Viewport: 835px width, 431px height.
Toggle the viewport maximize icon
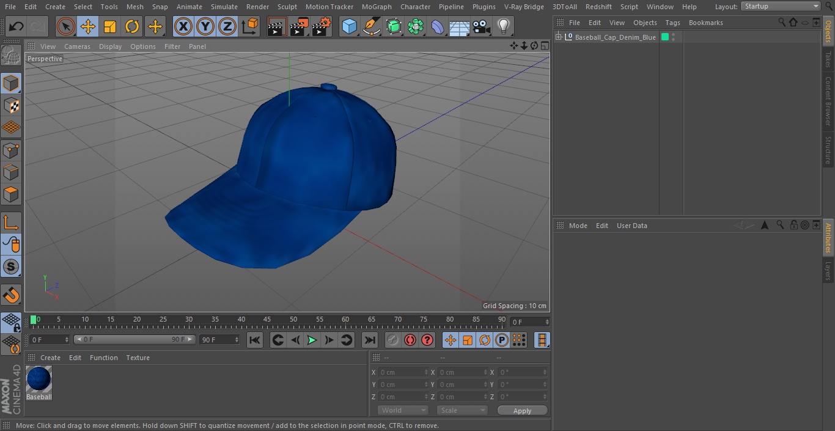[544, 46]
